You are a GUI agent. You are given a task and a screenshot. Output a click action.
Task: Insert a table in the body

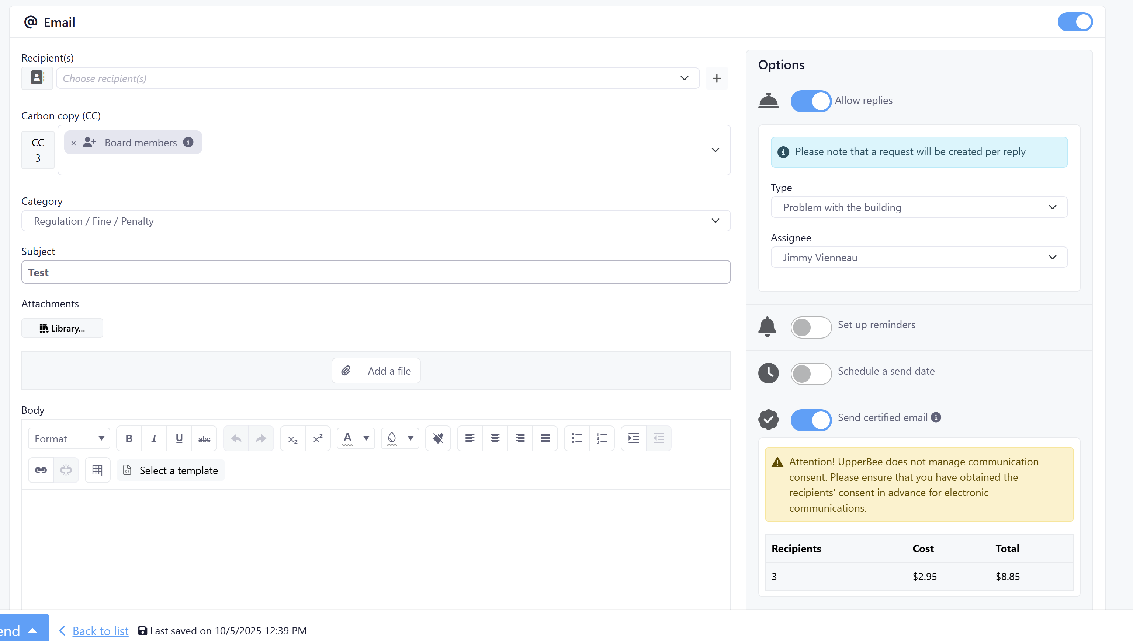[97, 470]
